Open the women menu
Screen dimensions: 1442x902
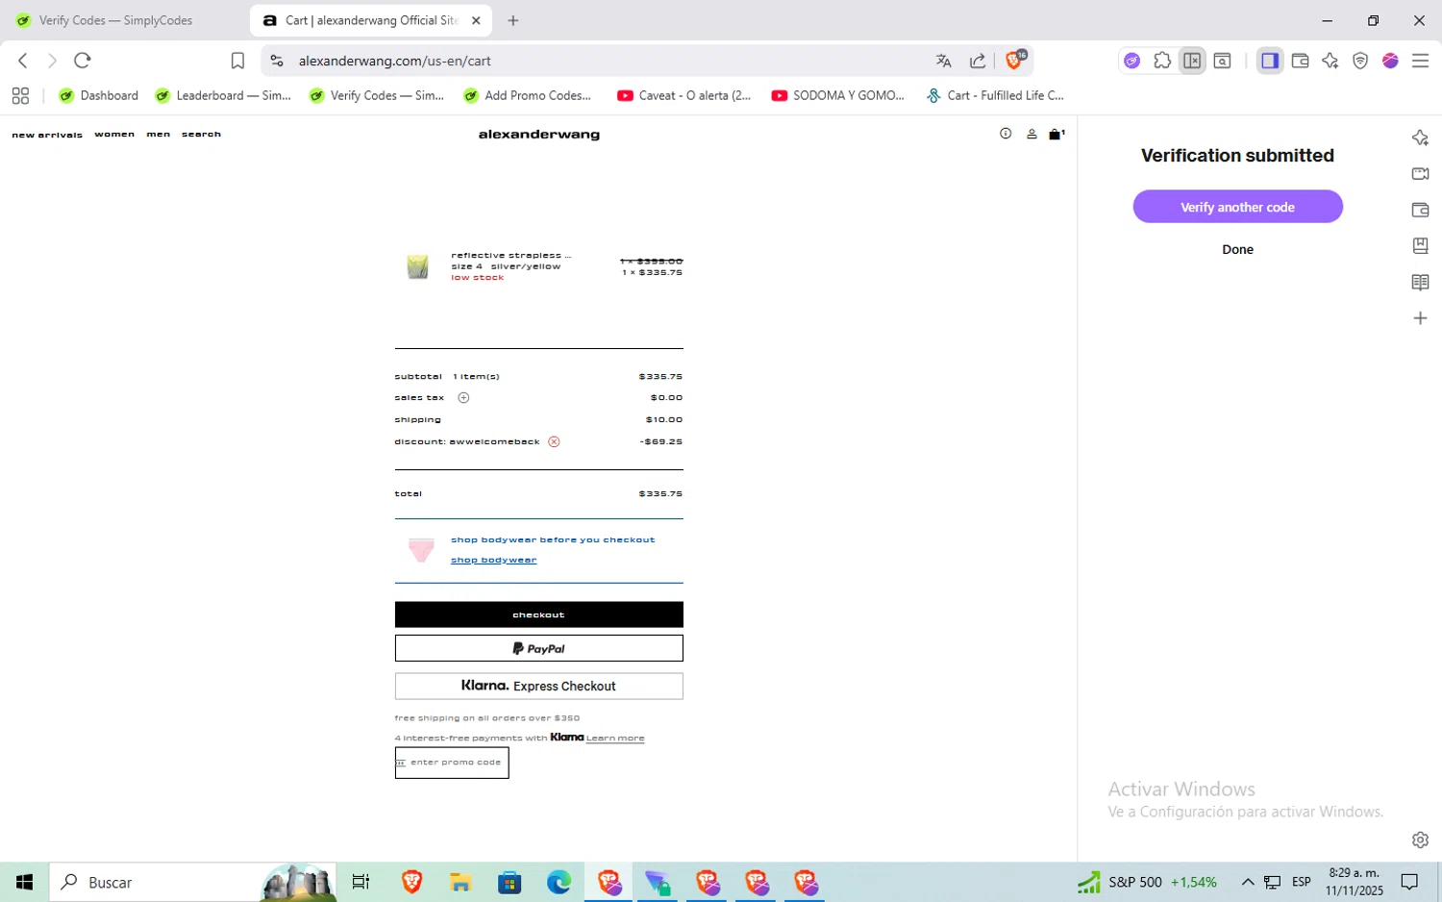click(114, 135)
